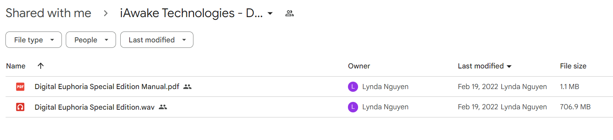Click the purple L avatar in the second row
Viewport: 613px width, 140px height.
coord(353,107)
